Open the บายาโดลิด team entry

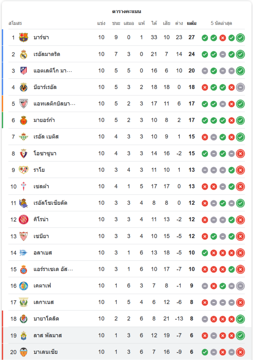tap(46, 319)
